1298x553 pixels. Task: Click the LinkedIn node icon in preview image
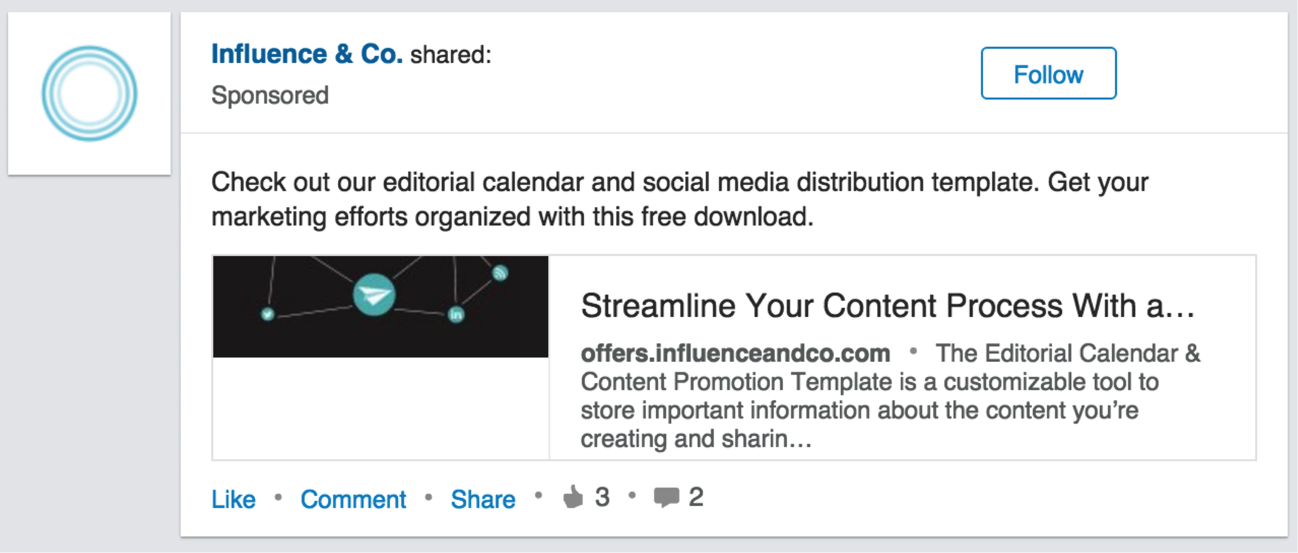[456, 315]
